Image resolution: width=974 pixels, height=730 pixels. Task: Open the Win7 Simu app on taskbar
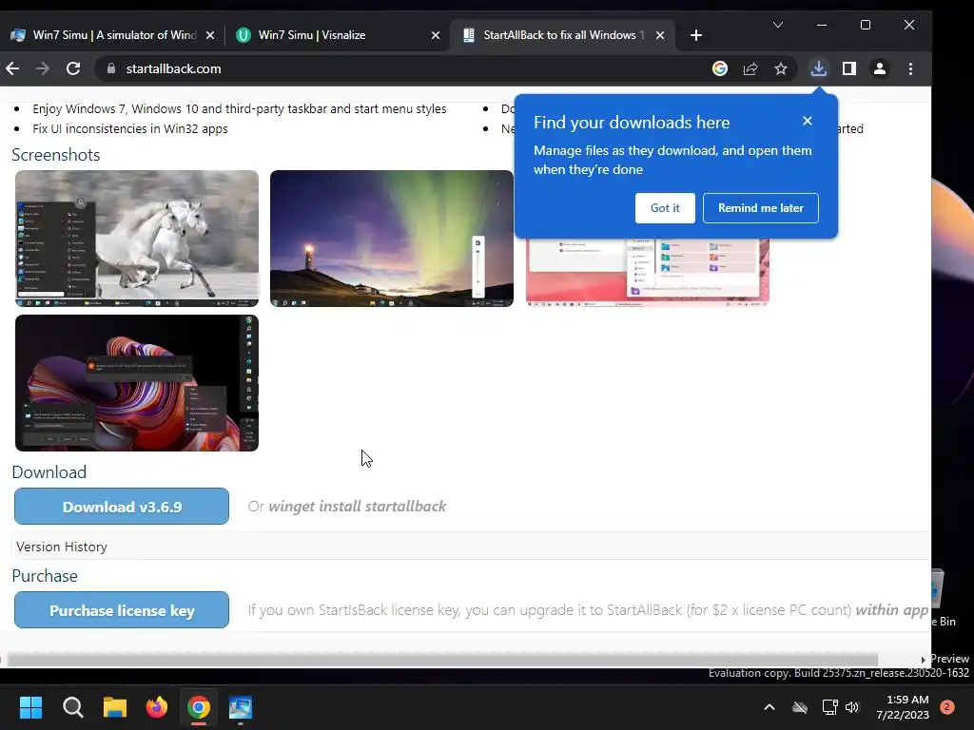tap(241, 707)
